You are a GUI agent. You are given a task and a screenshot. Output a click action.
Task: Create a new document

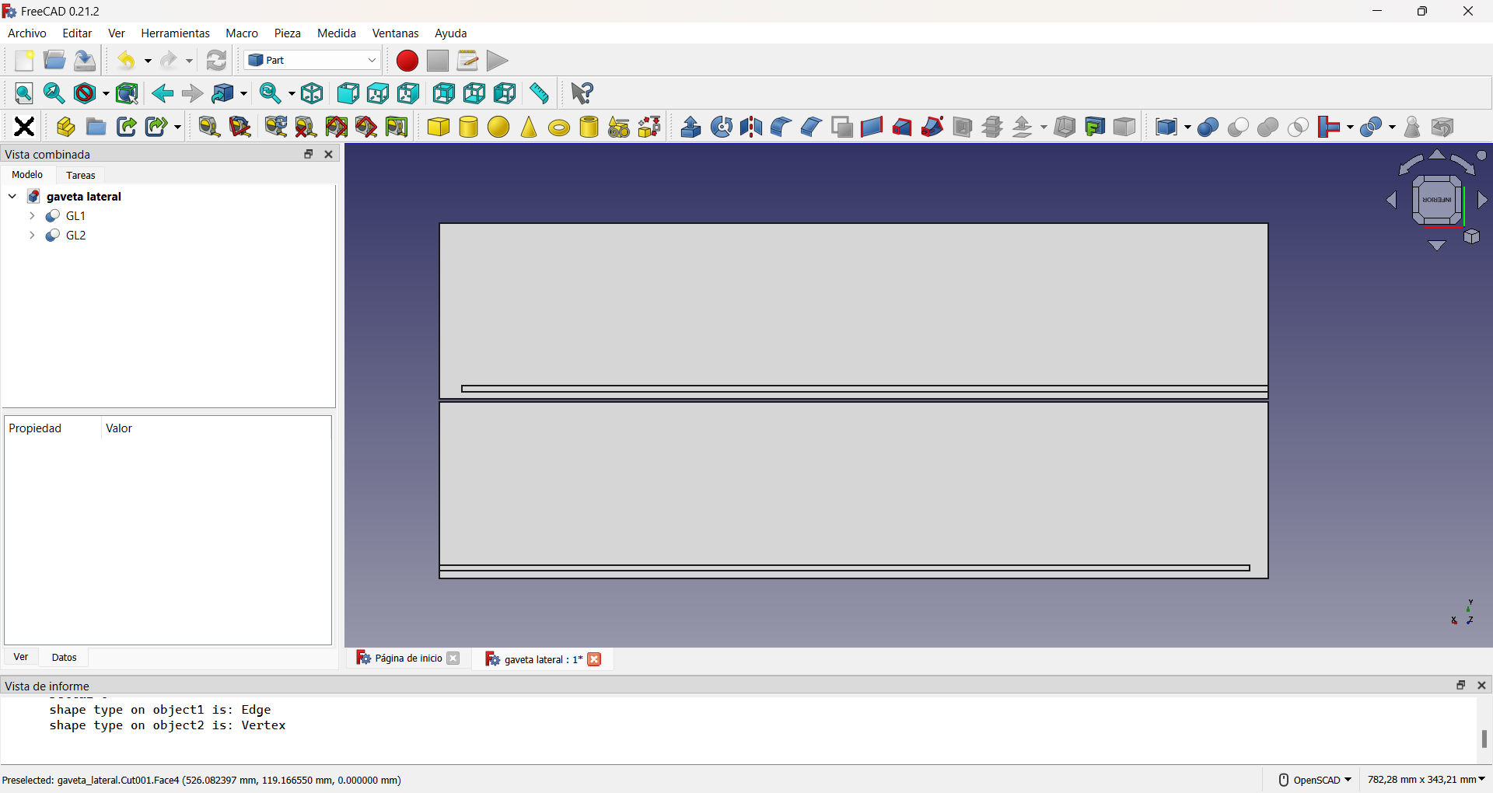24,61
